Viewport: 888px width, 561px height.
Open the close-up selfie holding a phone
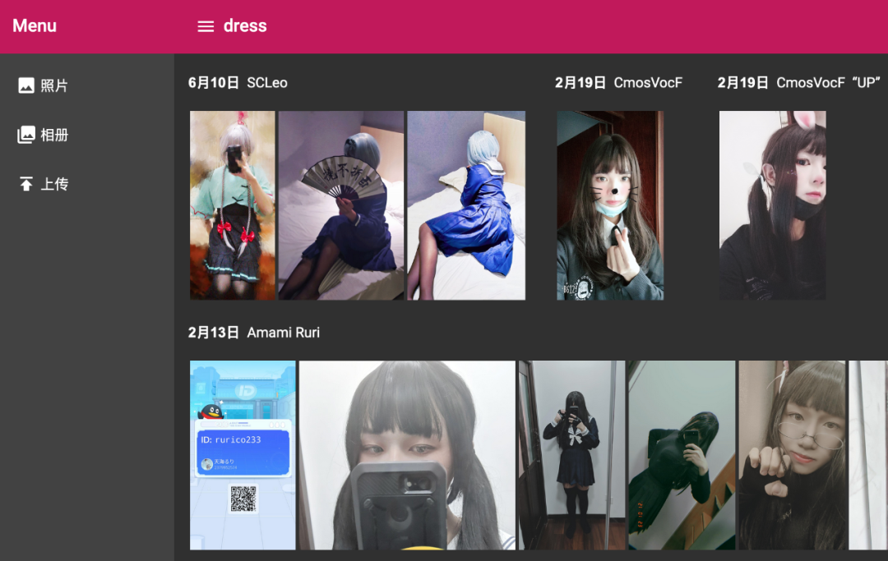(407, 455)
